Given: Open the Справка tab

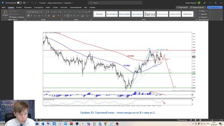Looking at the screenshot, I should (x=92, y=7).
